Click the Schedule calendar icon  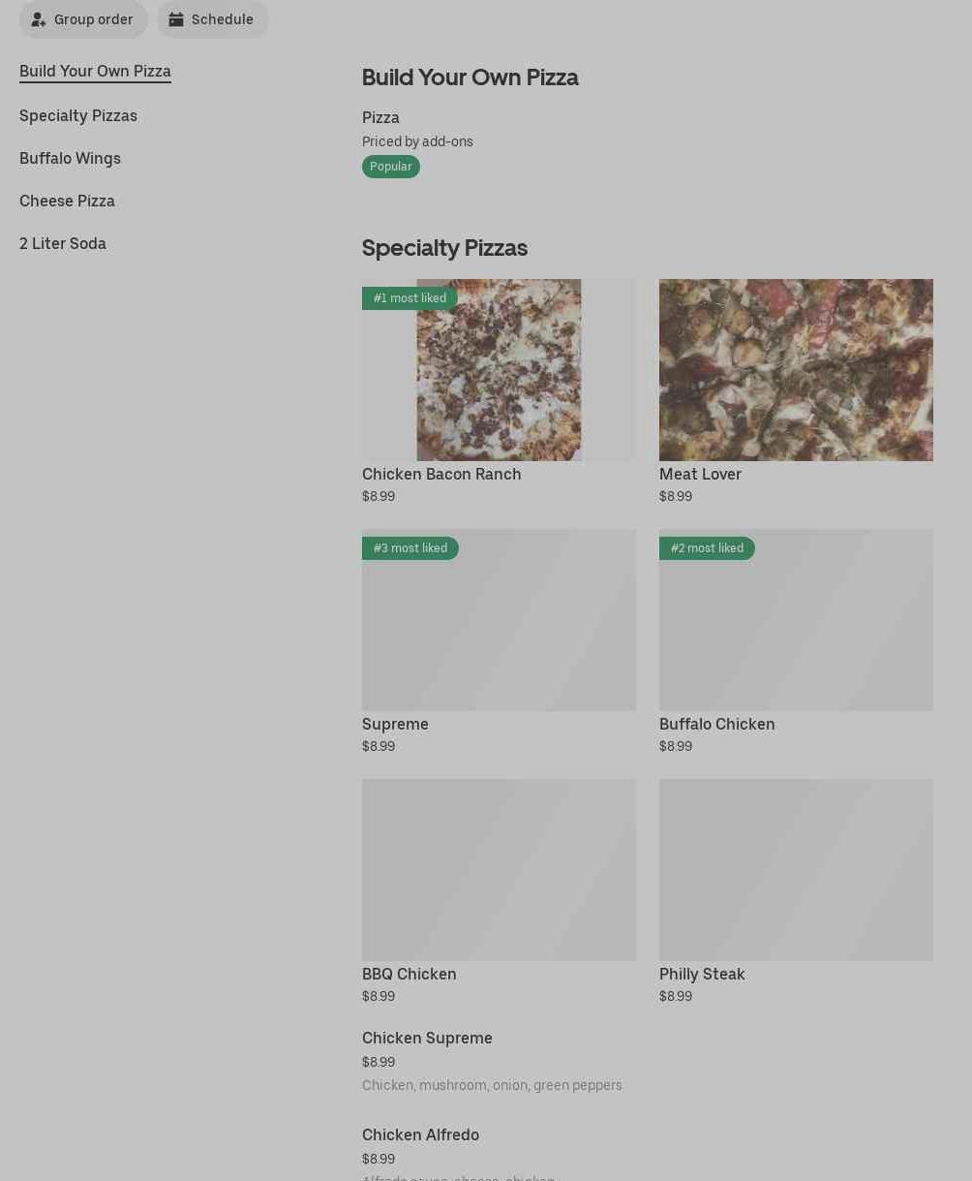pyautogui.click(x=176, y=19)
